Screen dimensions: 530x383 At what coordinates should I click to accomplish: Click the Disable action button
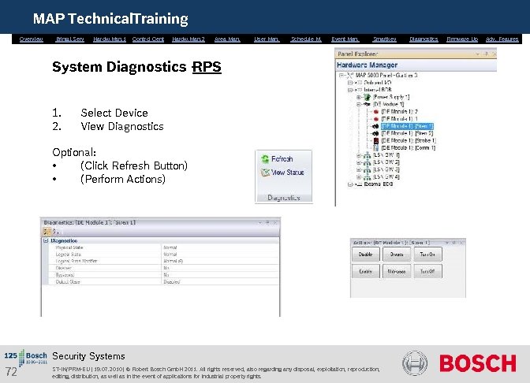coord(365,255)
